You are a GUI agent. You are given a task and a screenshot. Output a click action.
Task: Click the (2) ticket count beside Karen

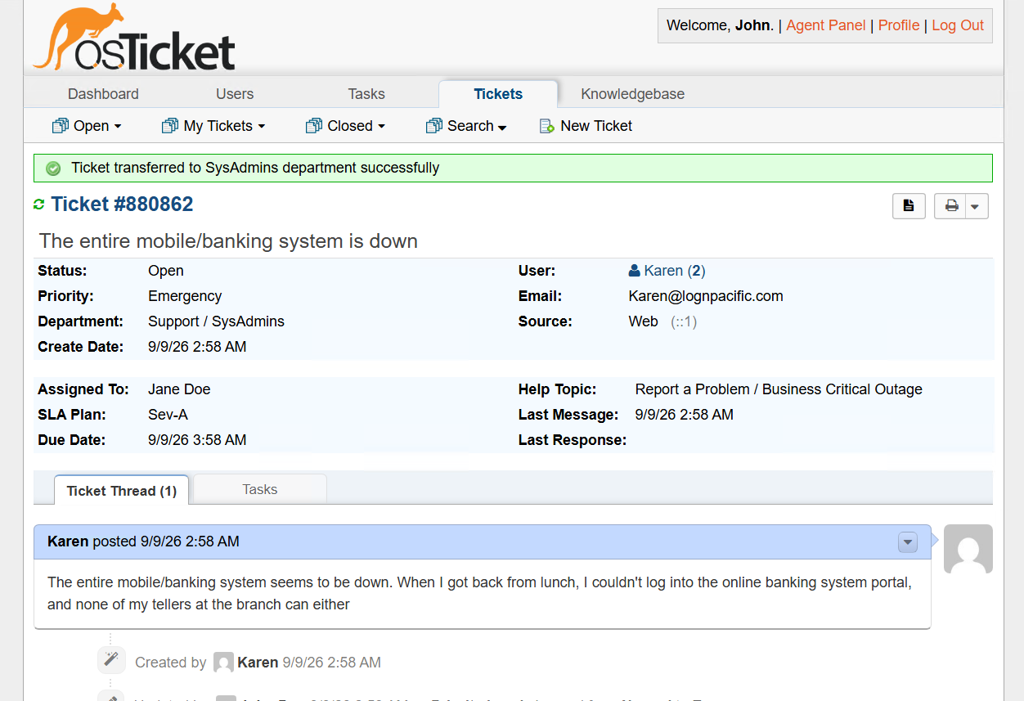point(696,271)
